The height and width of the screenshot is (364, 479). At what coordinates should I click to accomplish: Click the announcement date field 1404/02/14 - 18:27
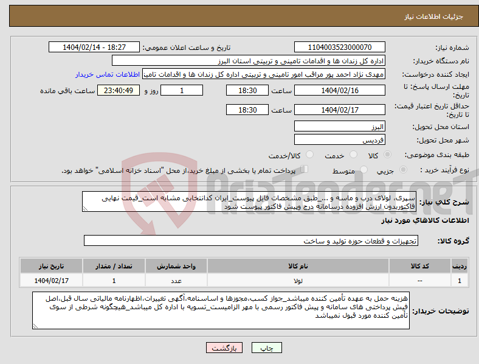94,47
